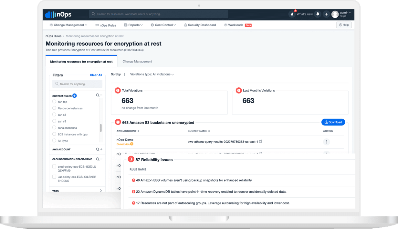Click the alert icon for the DynamoDB tables rule

coord(133,192)
